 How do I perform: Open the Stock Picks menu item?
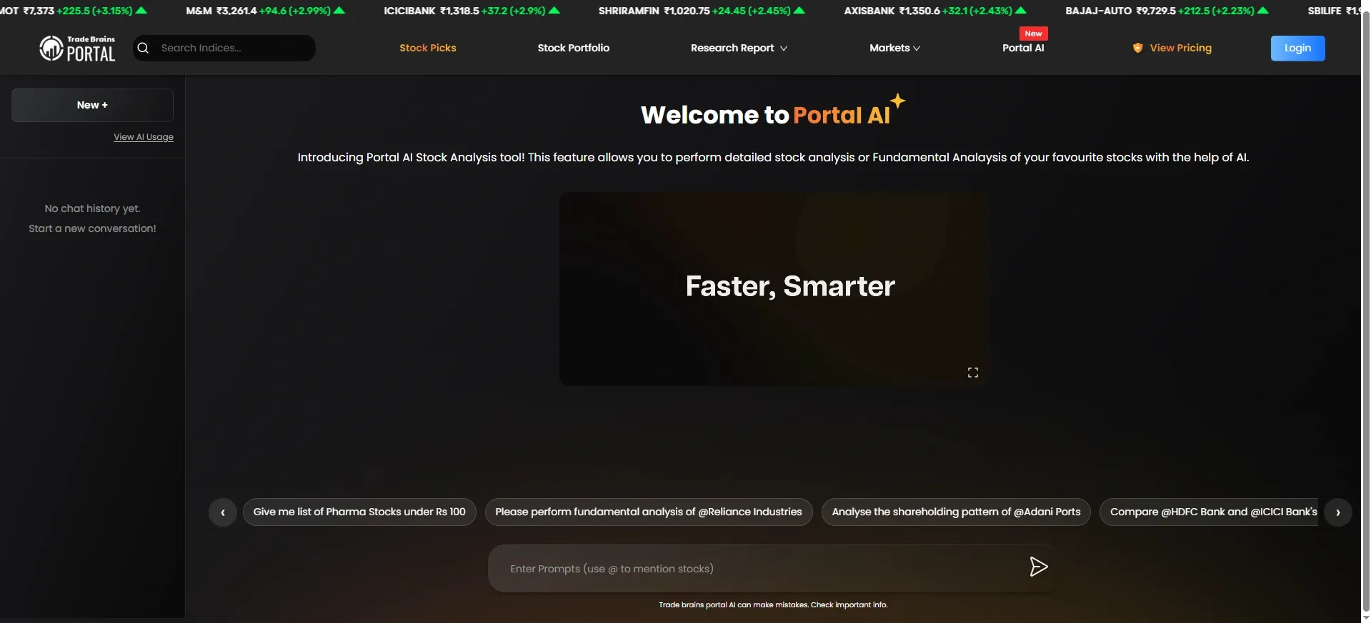427,48
